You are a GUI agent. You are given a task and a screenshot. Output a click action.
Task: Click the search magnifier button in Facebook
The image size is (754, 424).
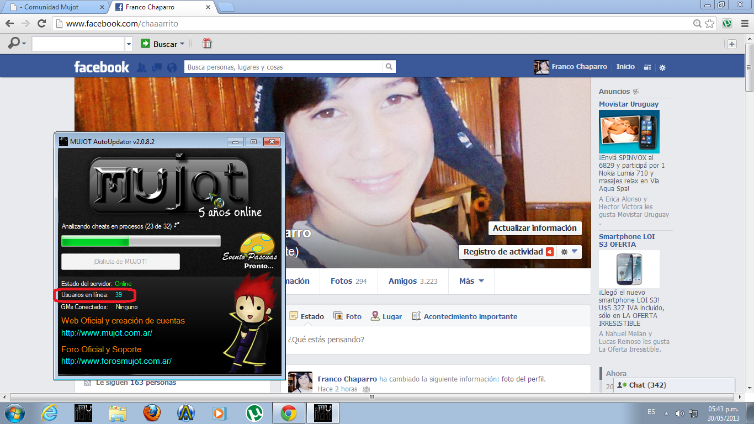pos(389,67)
